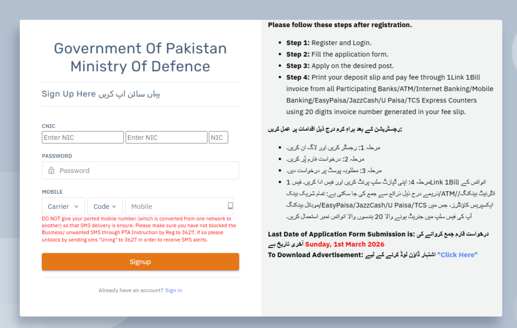Select the Code dropdown chevron

[x=116, y=206]
